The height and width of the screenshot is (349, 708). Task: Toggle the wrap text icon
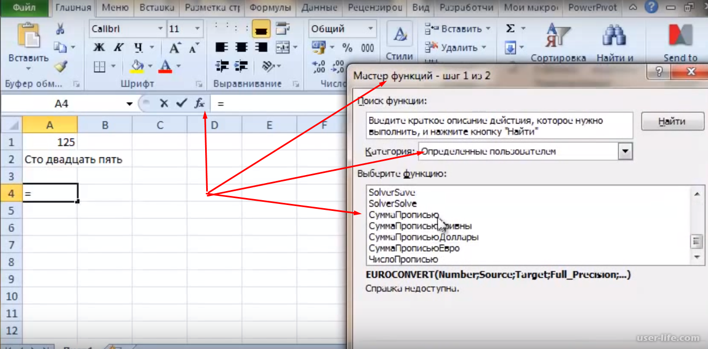[282, 29]
